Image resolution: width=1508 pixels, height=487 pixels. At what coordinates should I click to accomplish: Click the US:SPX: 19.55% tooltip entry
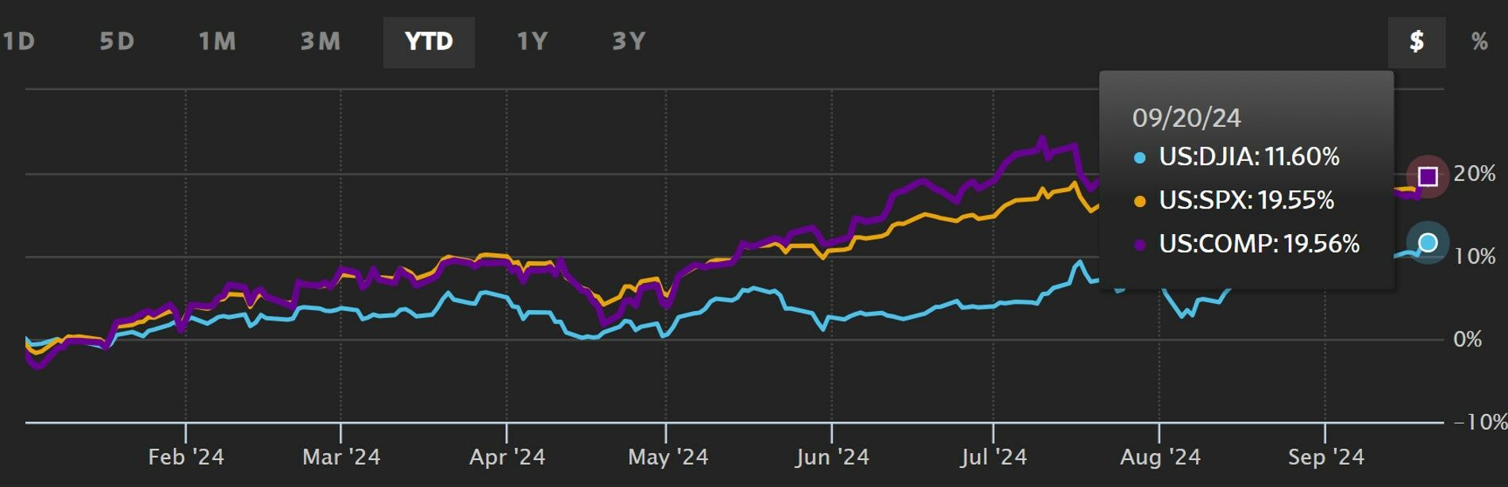pos(1246,201)
